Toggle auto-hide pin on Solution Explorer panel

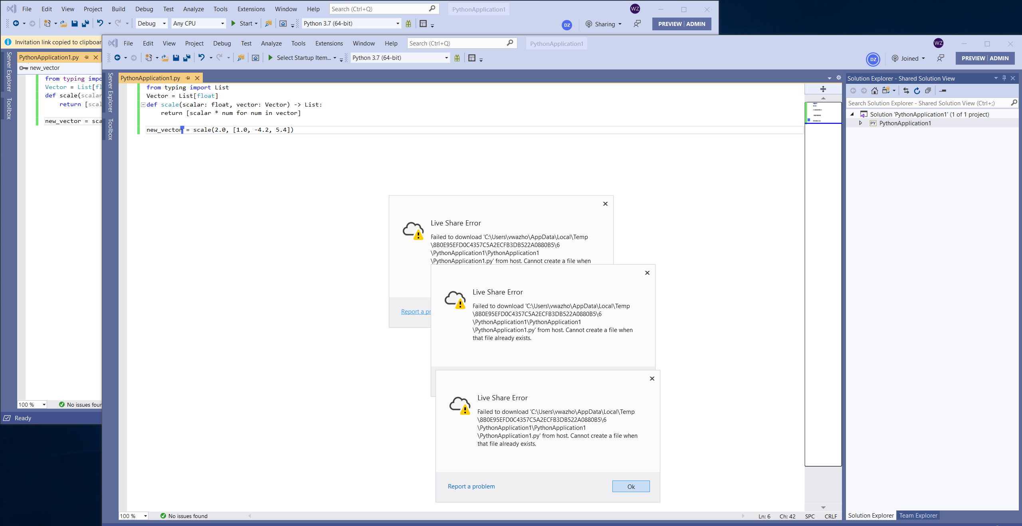(x=1004, y=78)
